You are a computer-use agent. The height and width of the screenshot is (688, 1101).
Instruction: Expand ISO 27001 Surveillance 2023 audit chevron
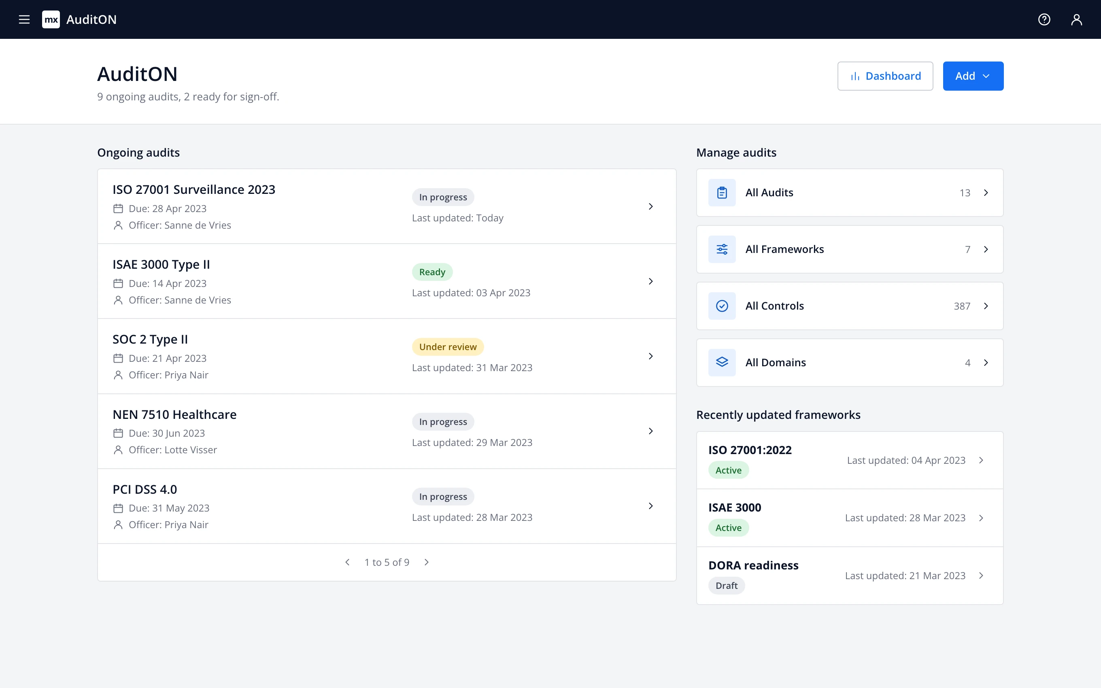(x=650, y=206)
